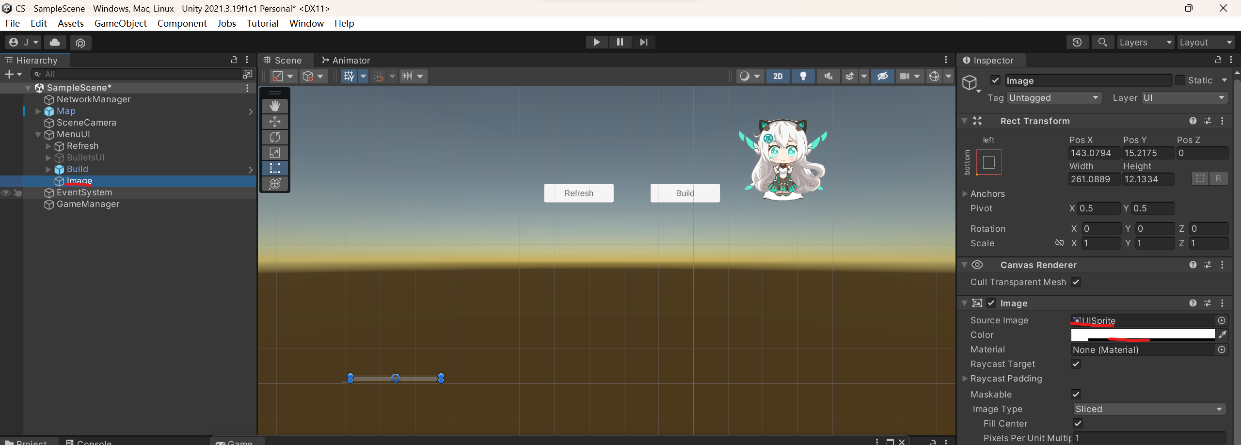Open Rect Transform help icon

[1193, 121]
